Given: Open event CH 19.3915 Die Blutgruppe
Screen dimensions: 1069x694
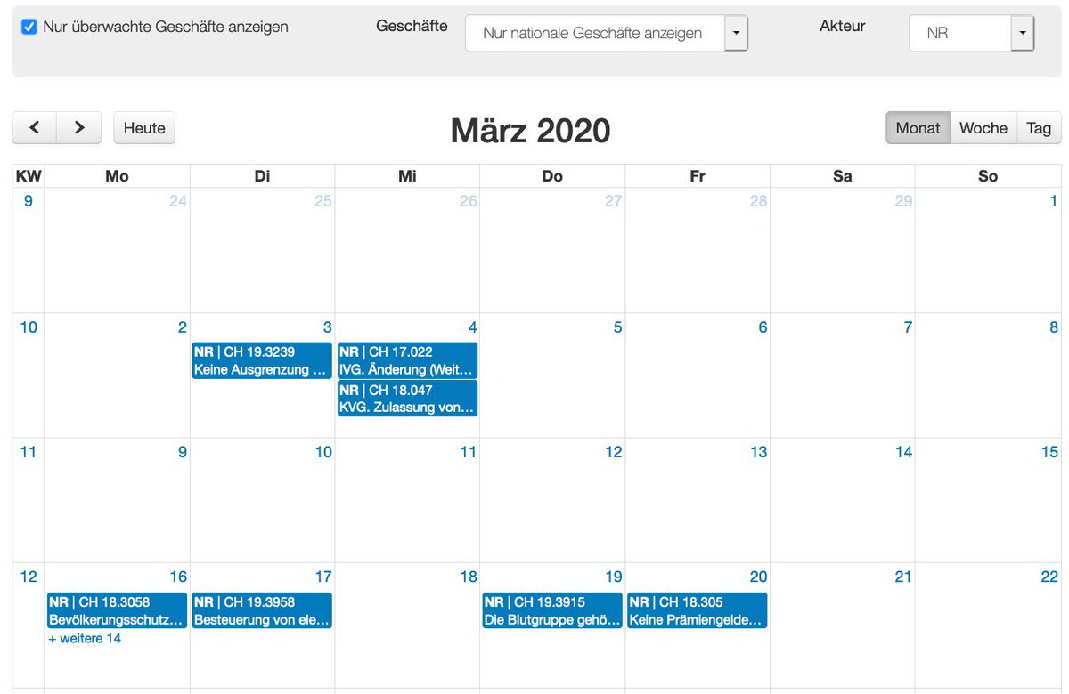Looking at the screenshot, I should pos(552,610).
